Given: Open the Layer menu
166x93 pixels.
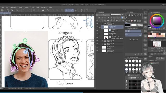Looking at the screenshot, I should click(x=21, y=7).
